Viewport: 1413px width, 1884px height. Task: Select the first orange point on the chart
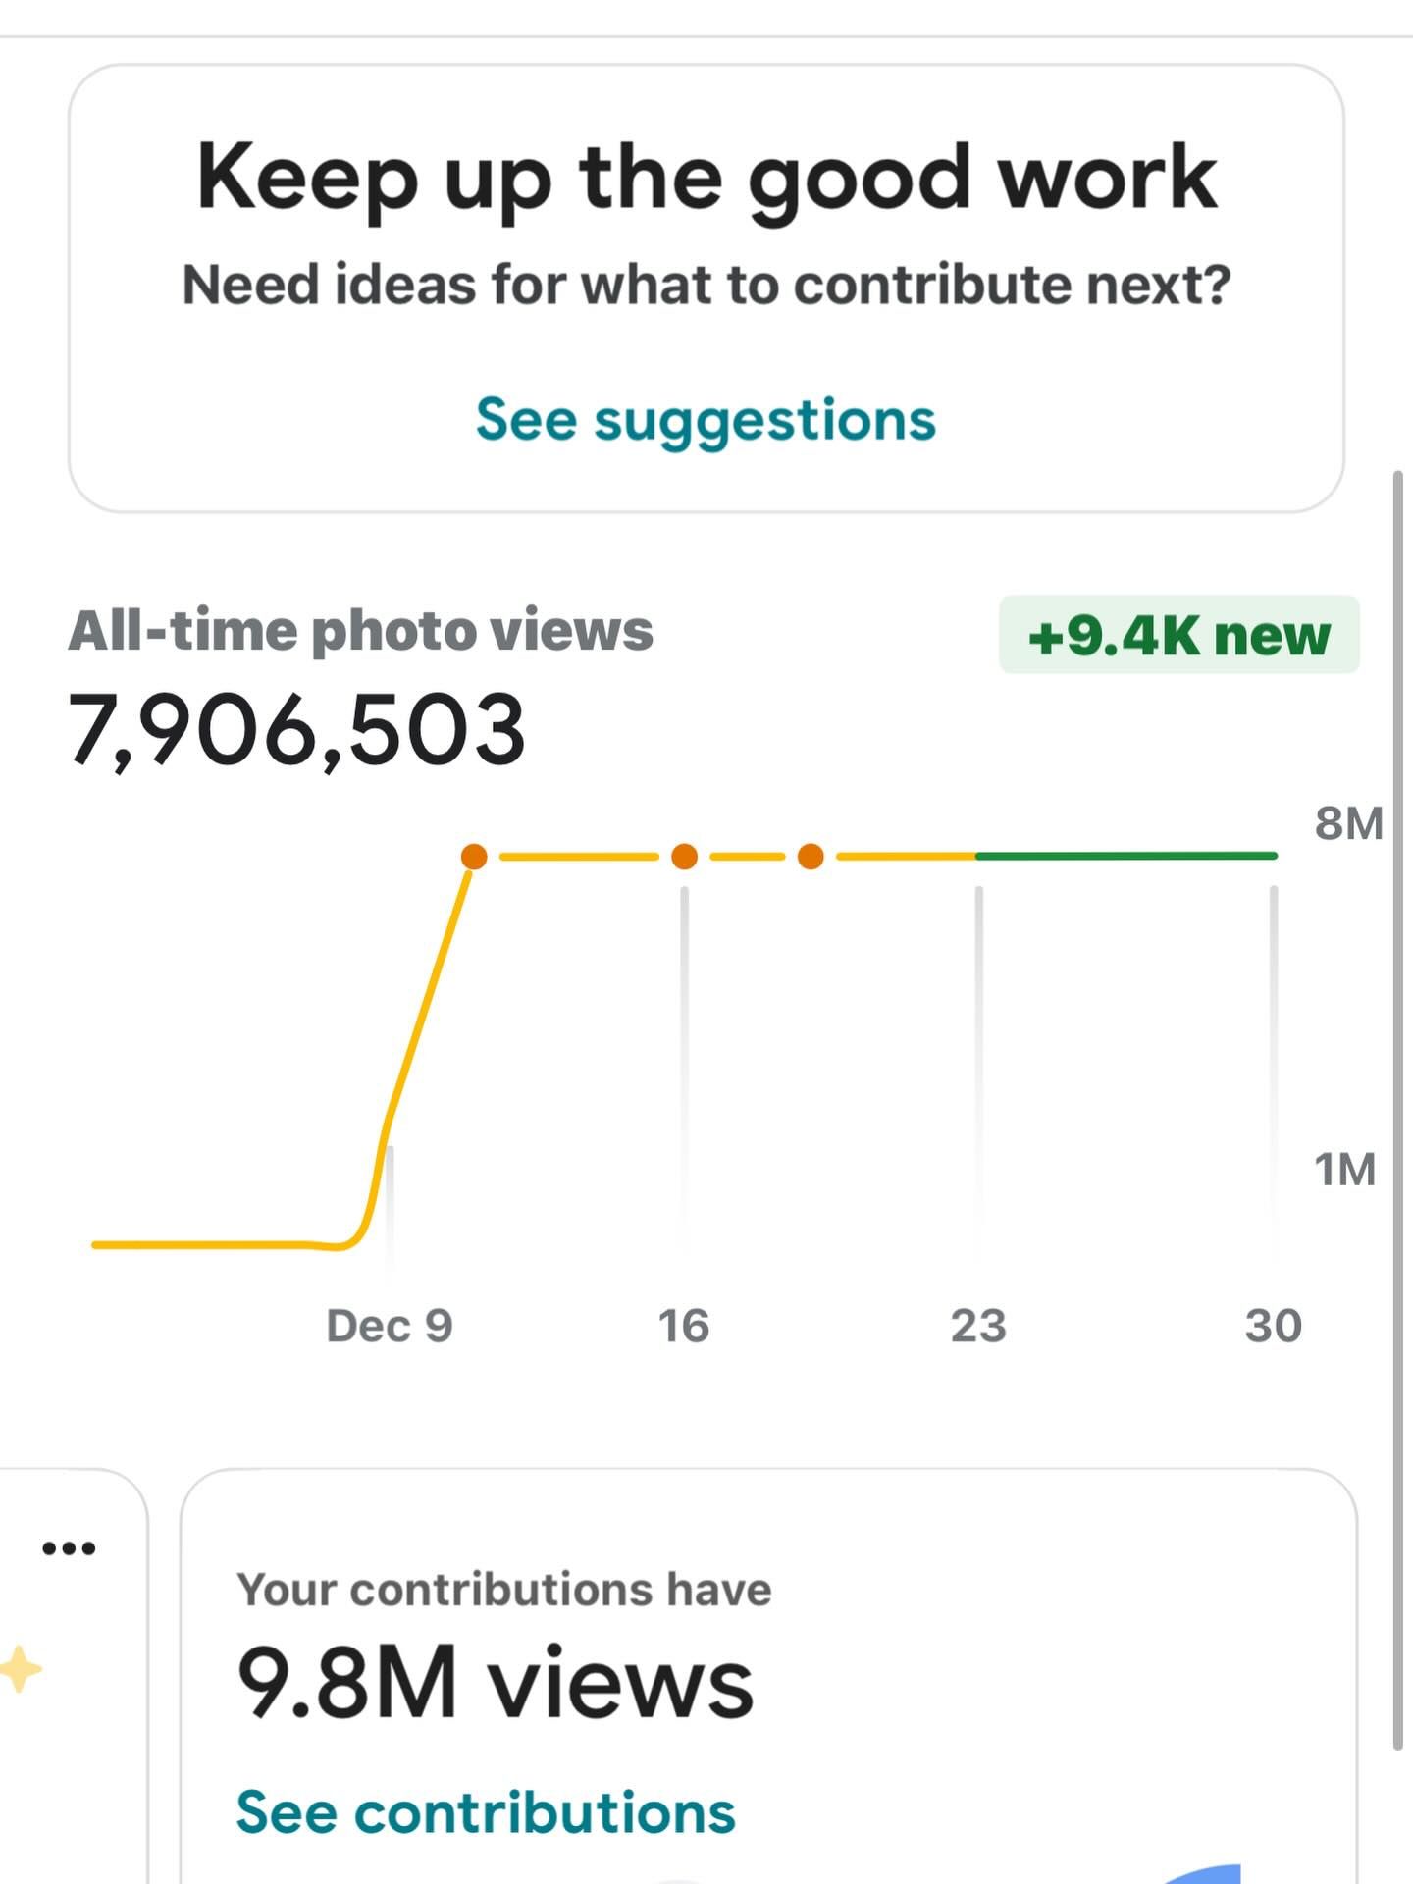(x=474, y=857)
